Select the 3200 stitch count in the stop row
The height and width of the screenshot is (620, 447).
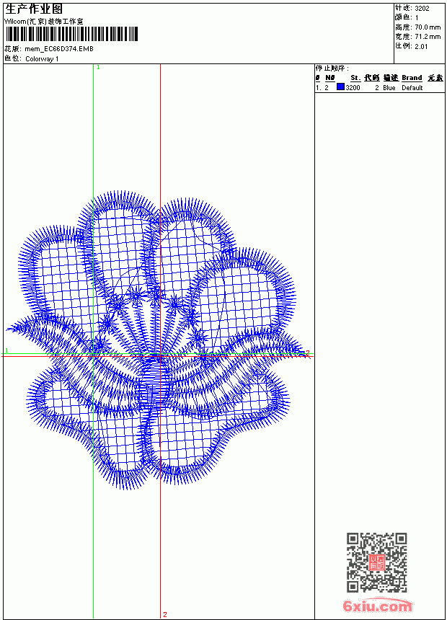353,88
